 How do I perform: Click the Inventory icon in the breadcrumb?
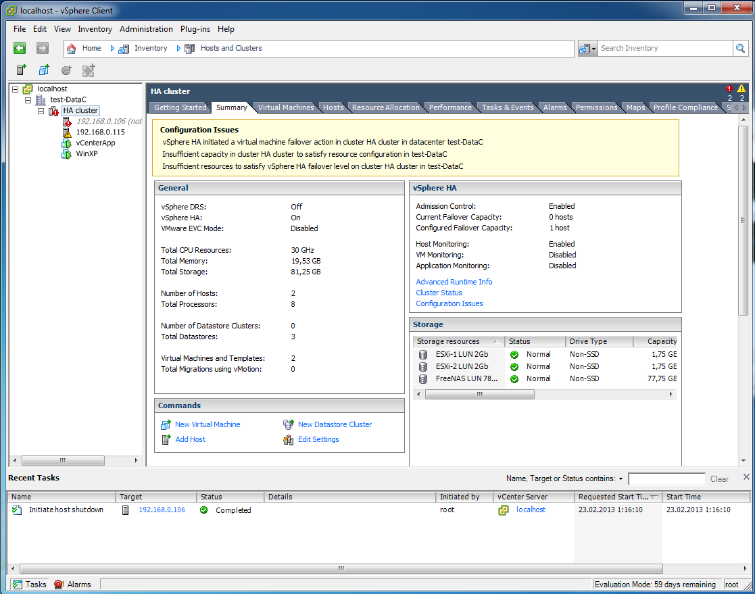tap(124, 49)
